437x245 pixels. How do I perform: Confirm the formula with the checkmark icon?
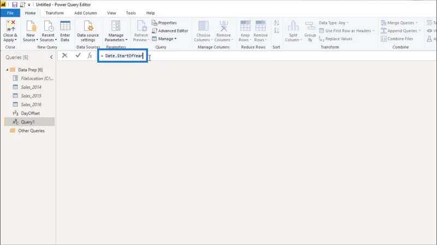click(x=78, y=56)
